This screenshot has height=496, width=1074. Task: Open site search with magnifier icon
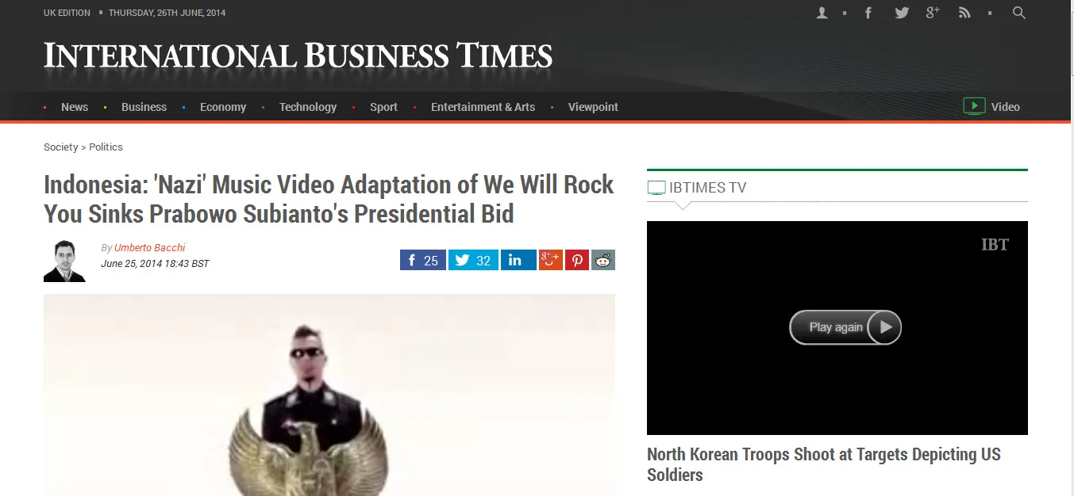click(x=1019, y=13)
